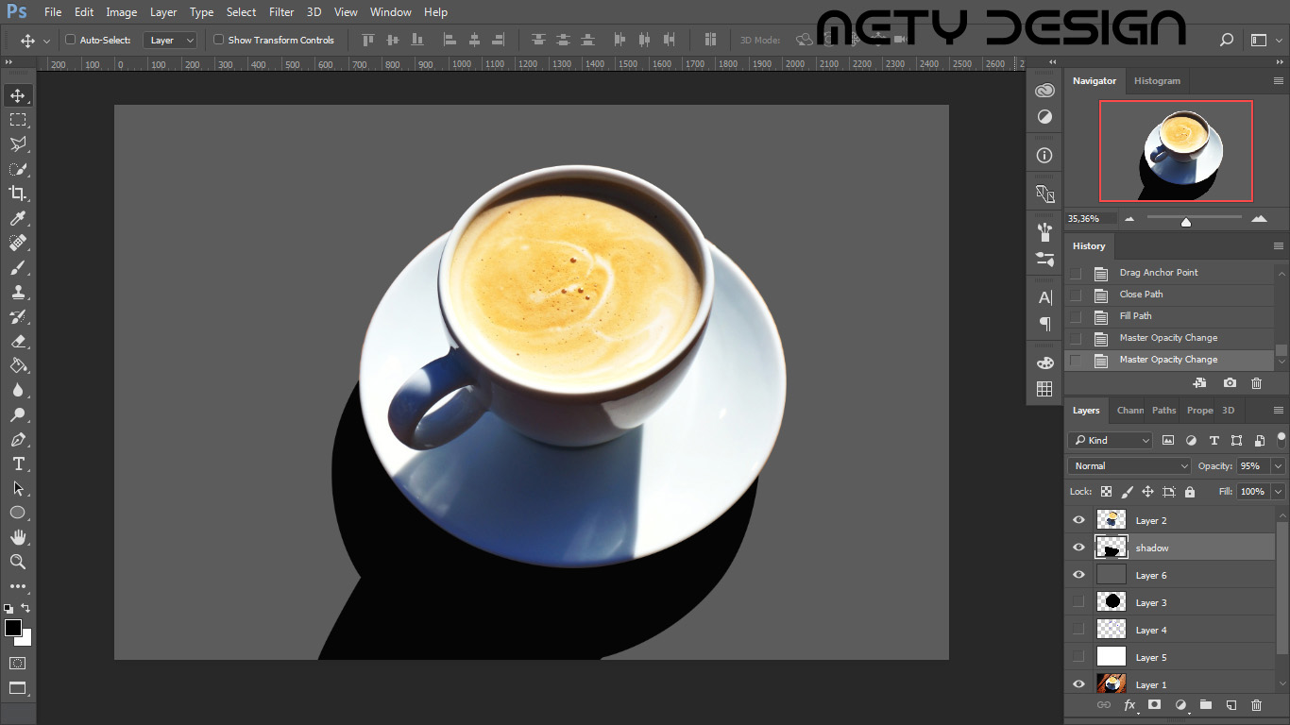
Task: Select the Eyedropper tool
Action: pos(18,218)
